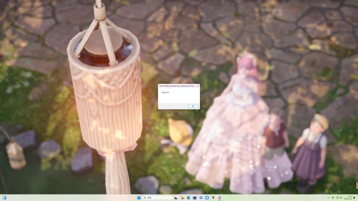Viewport: 358px width, 201px height.
Task: Open the Windows Start menu
Action: pos(139,198)
